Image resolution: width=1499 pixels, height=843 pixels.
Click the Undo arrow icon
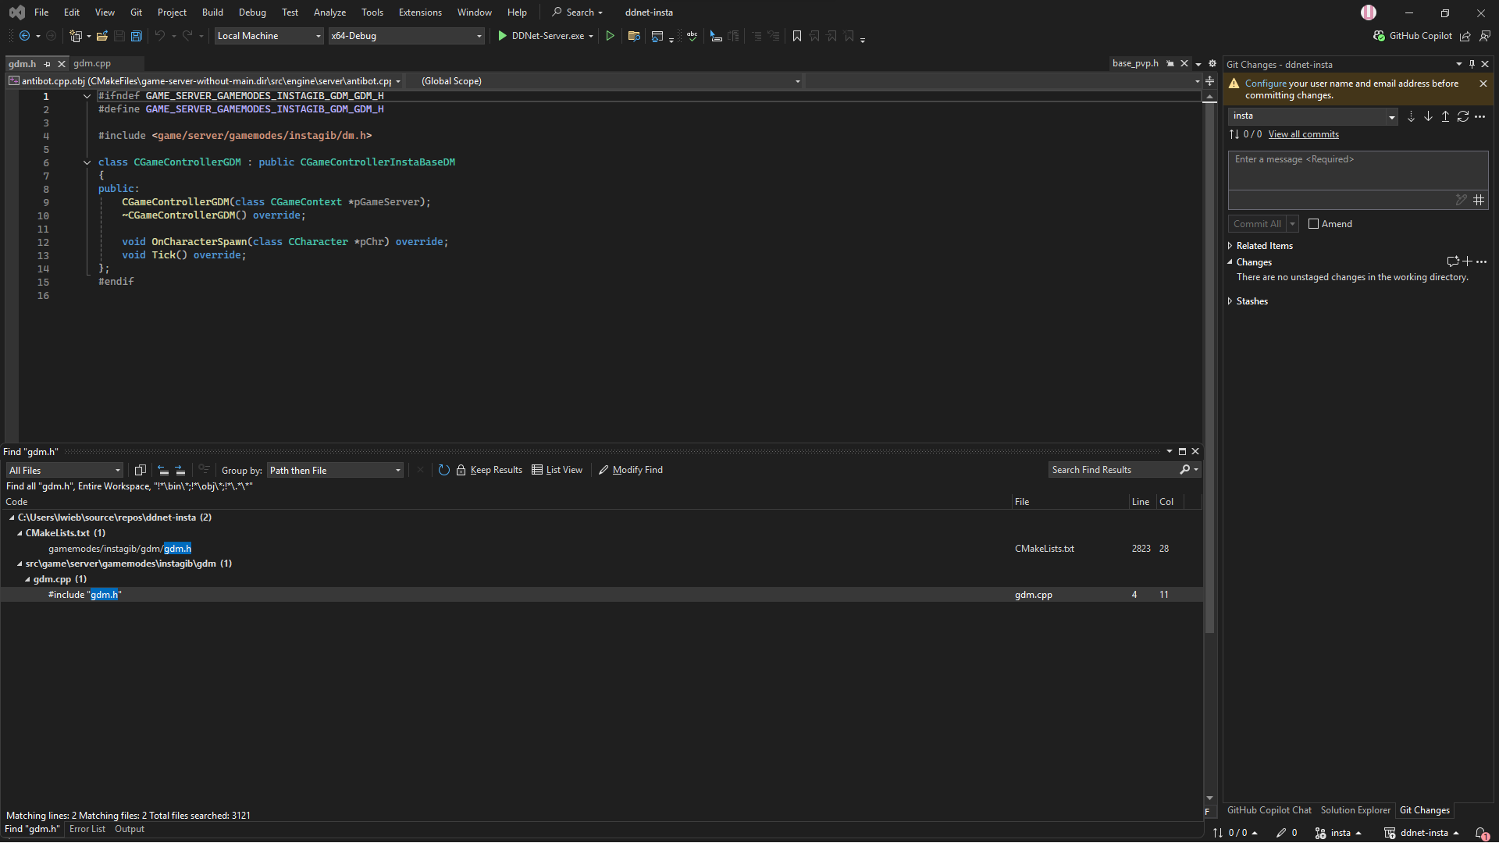pos(159,36)
